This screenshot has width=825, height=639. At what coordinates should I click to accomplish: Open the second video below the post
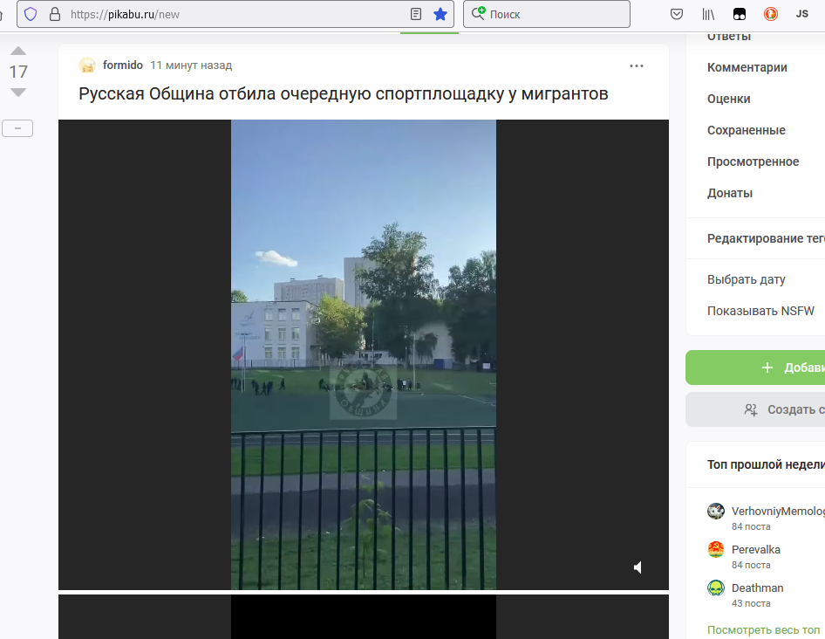[x=364, y=617]
